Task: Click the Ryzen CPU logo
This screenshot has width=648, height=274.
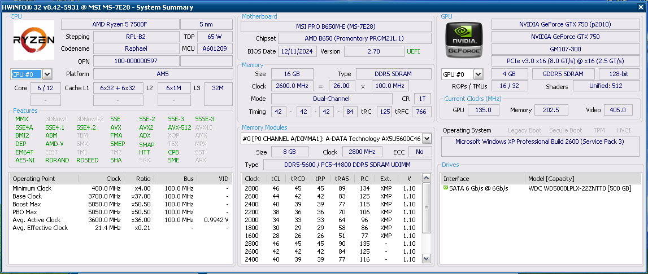Action: tap(34, 40)
